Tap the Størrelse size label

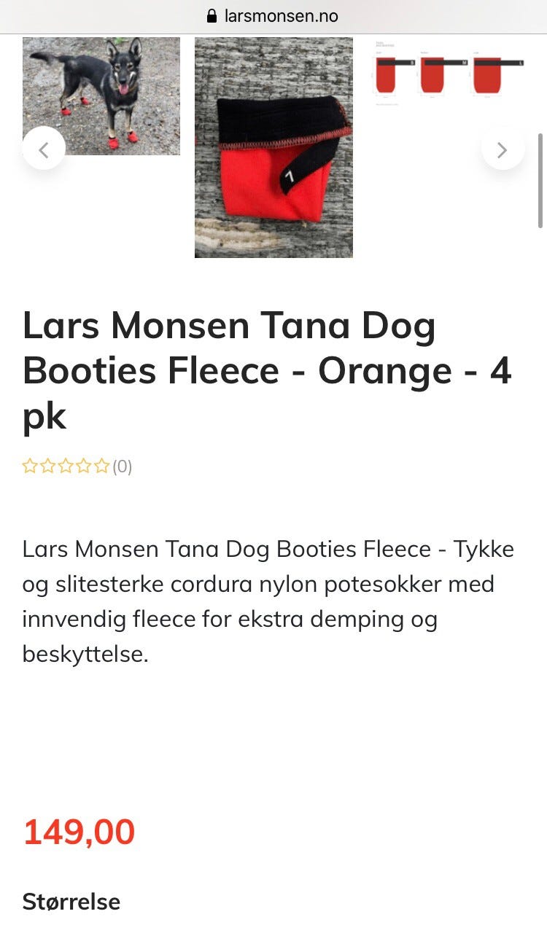click(71, 902)
